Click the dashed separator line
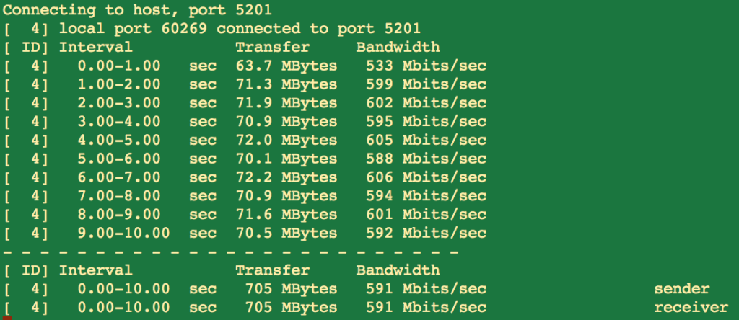Screen dimensions: 739x320 [230, 253]
